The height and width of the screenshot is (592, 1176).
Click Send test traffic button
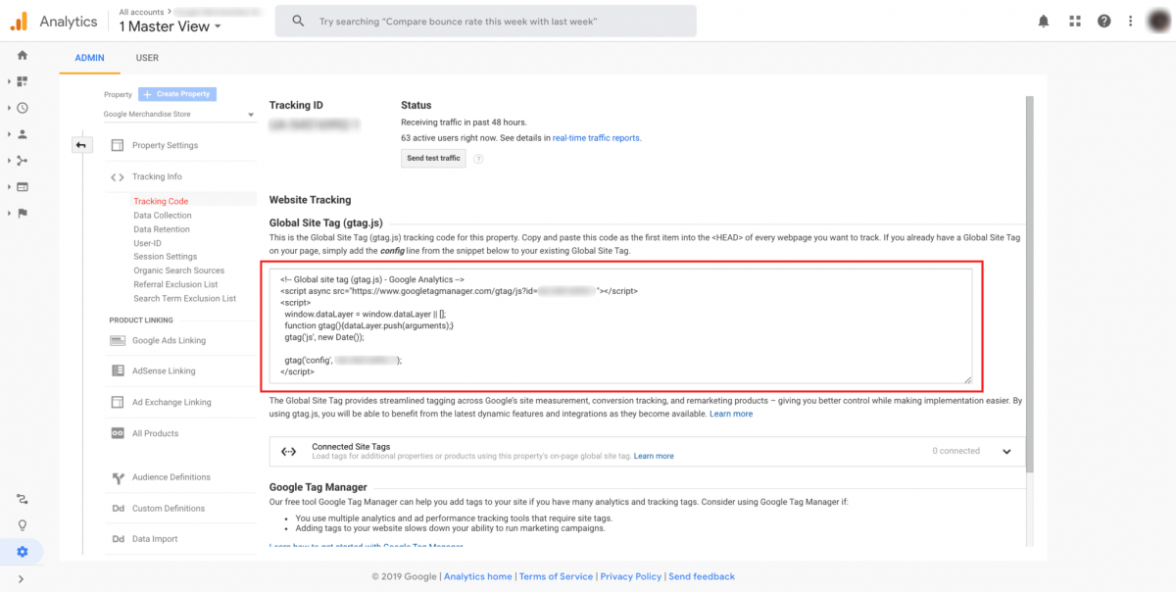coord(433,158)
